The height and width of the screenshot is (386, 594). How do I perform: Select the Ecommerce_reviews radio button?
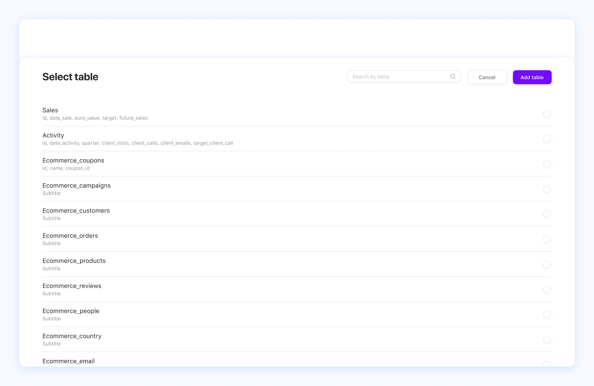click(x=547, y=290)
